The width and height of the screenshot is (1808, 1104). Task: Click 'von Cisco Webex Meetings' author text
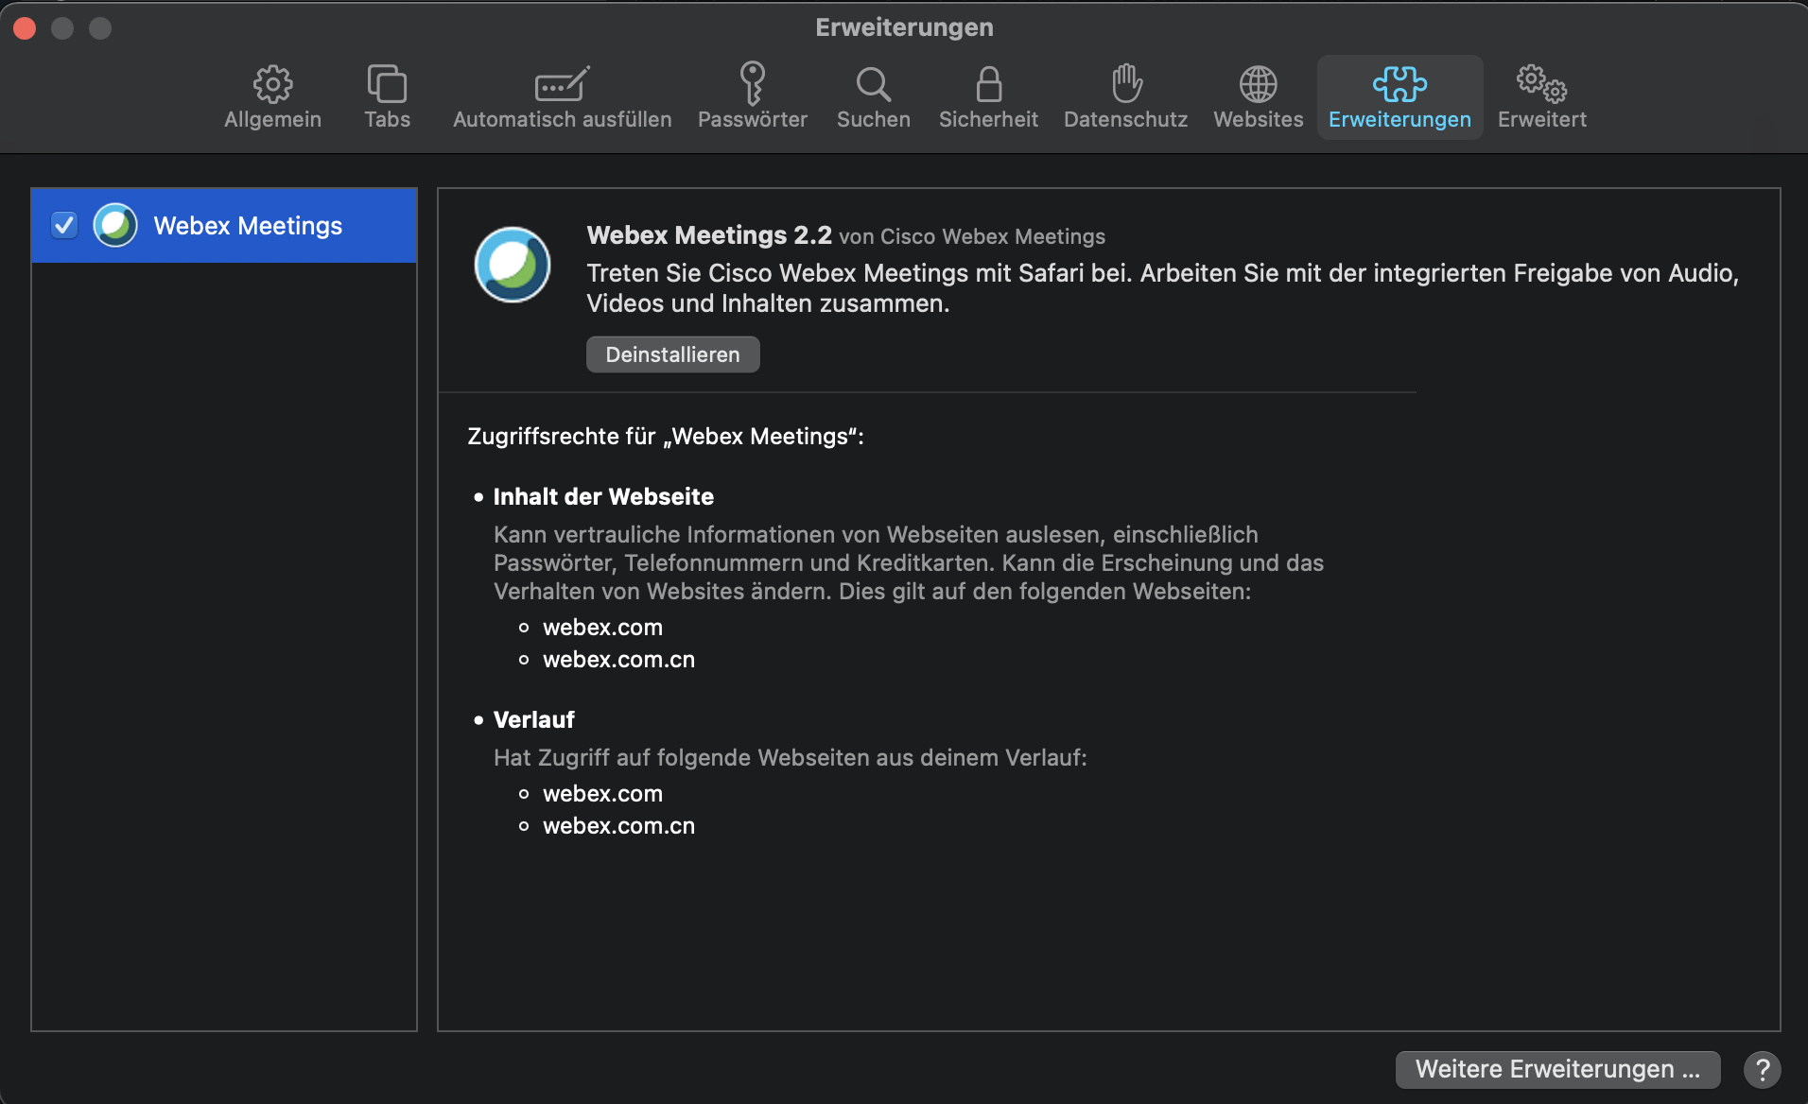[972, 236]
